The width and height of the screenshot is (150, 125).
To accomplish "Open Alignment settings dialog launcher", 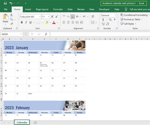I will 98,28.
